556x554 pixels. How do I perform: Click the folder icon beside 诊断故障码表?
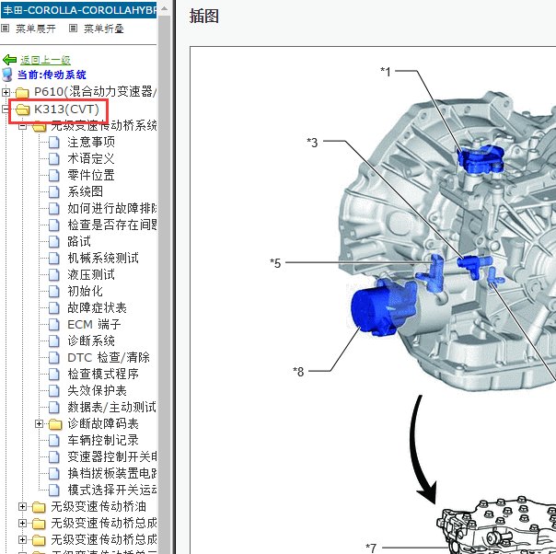click(55, 424)
